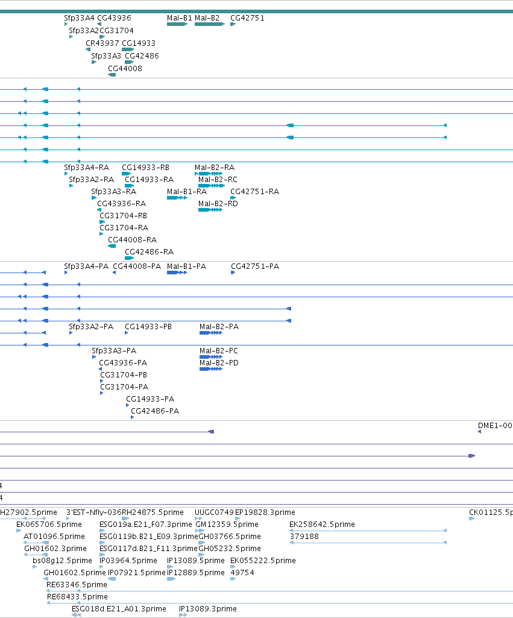Click the CR43937 gene label

(x=102, y=43)
